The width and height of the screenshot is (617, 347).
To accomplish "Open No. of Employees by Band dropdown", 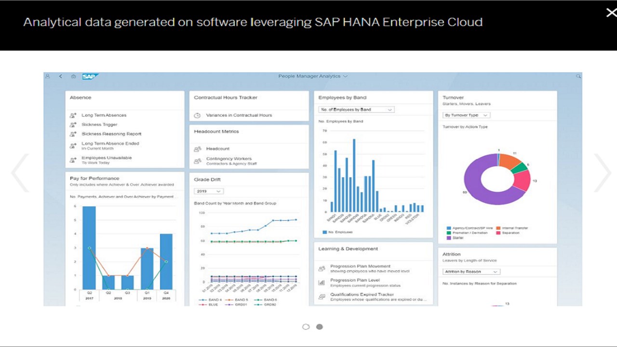I will (356, 109).
